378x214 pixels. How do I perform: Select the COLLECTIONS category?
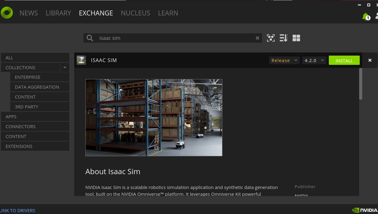(30, 68)
